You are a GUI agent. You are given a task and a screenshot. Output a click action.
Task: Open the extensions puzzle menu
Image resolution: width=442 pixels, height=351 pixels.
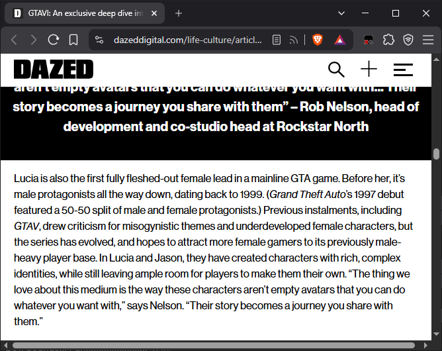click(x=388, y=40)
